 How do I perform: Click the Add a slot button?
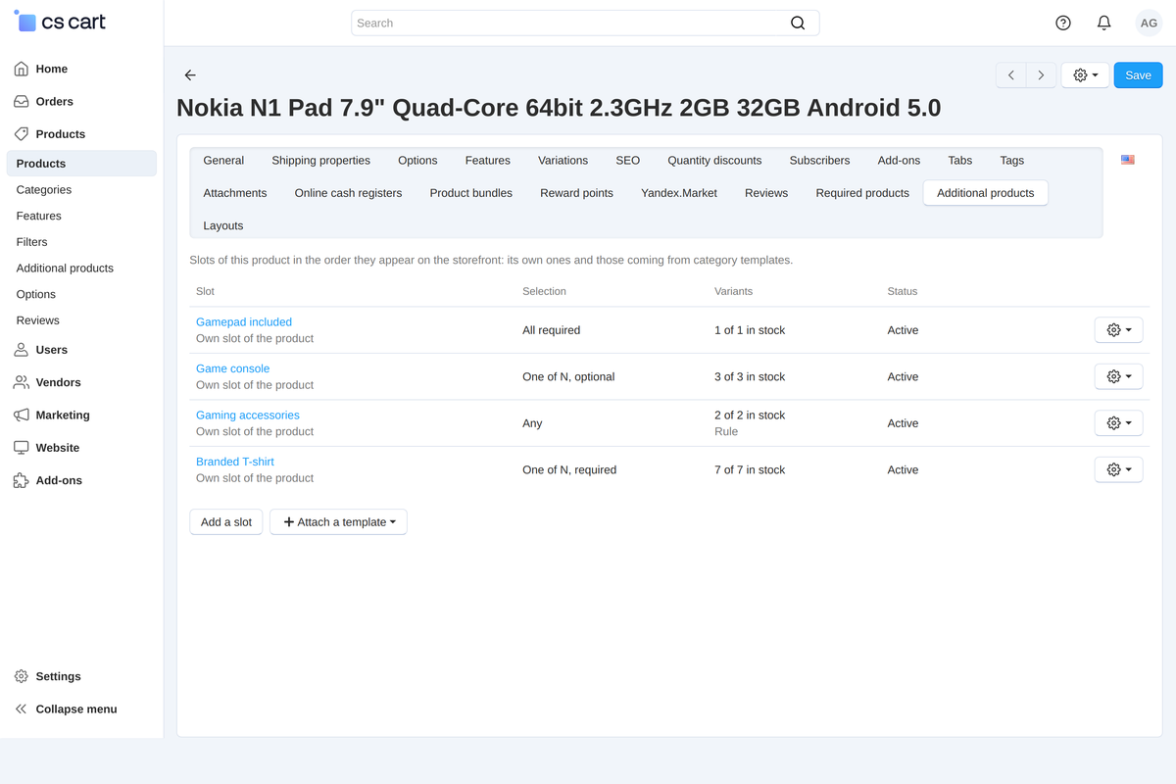(226, 522)
